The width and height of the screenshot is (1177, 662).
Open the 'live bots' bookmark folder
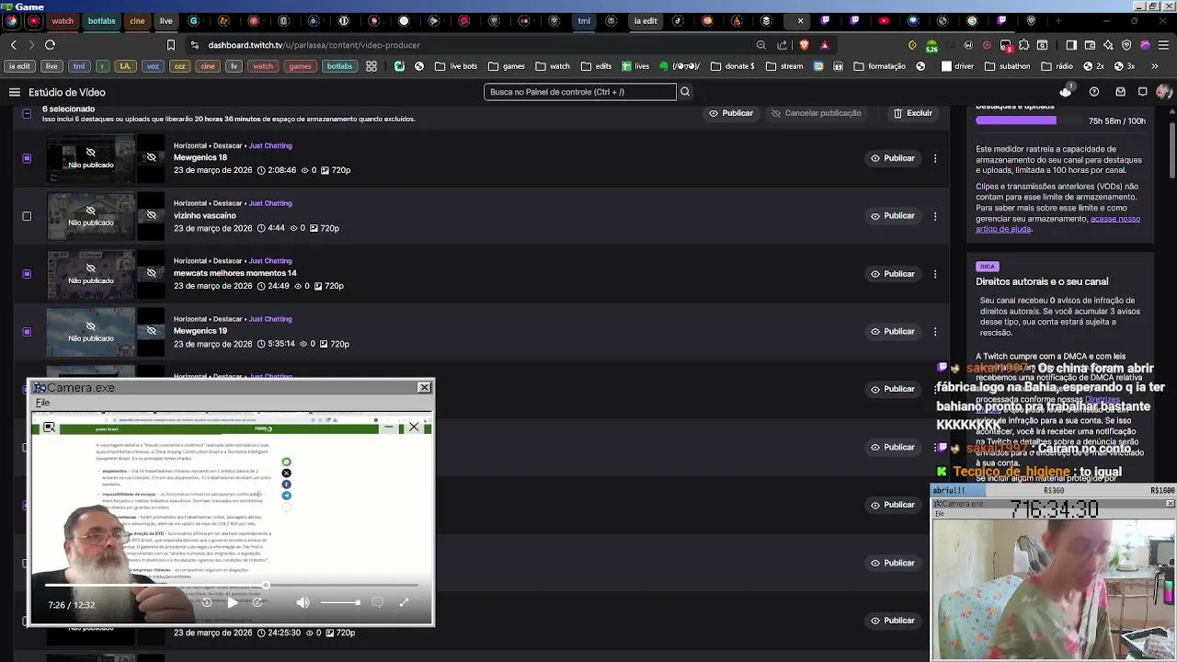[x=456, y=66]
